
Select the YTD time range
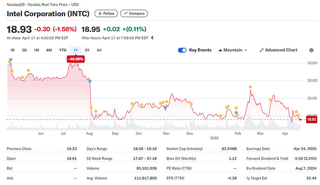(x=63, y=50)
